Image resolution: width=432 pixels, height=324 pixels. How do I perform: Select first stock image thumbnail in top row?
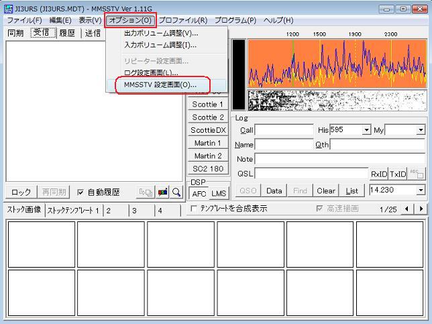coord(42,244)
